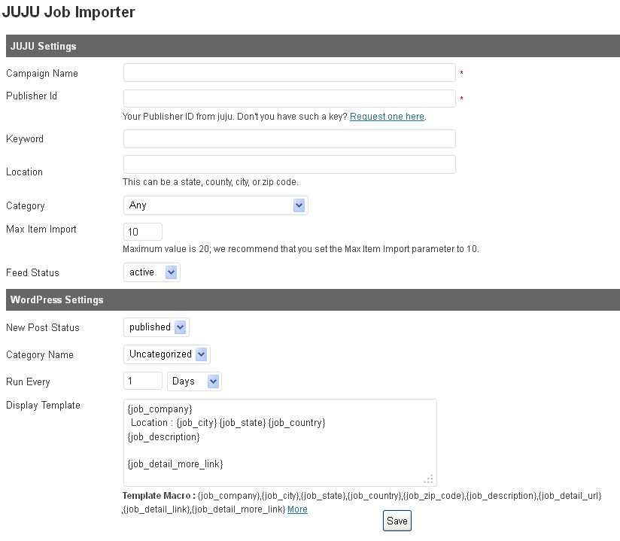Screen dimensions: 620x541
Task: Select the Location text field
Action: click(289, 165)
